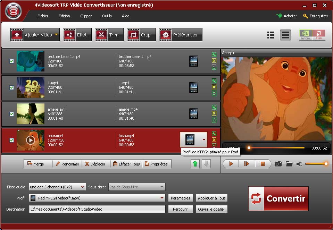Mute audio with the speaker icon
Image resolution: width=333 pixels, height=230 pixels.
[x=299, y=164]
